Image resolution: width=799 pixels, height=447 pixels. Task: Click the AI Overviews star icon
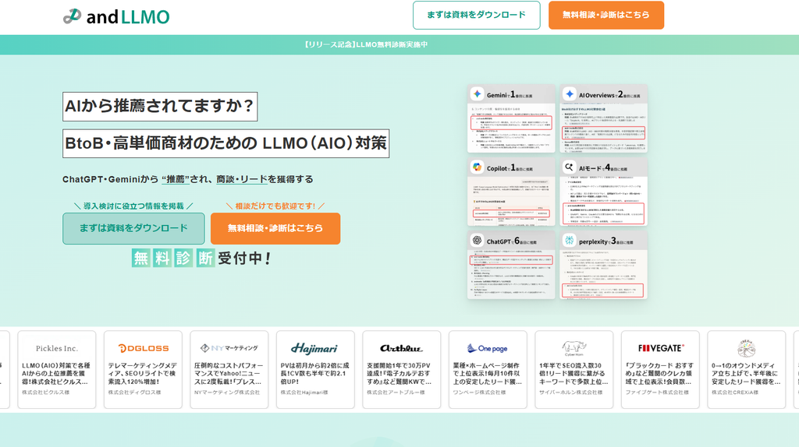click(569, 94)
